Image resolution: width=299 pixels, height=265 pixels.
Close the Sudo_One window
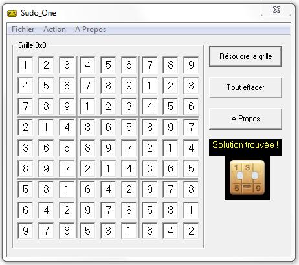(276, 10)
